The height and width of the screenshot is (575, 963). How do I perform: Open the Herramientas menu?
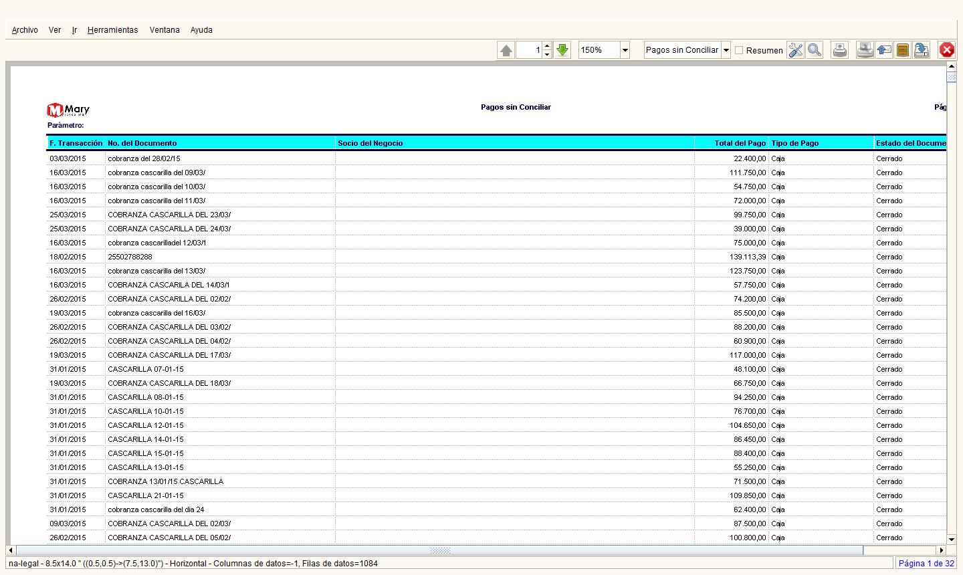point(112,30)
